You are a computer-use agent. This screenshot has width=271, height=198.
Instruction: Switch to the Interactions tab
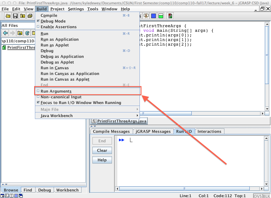[209, 131]
